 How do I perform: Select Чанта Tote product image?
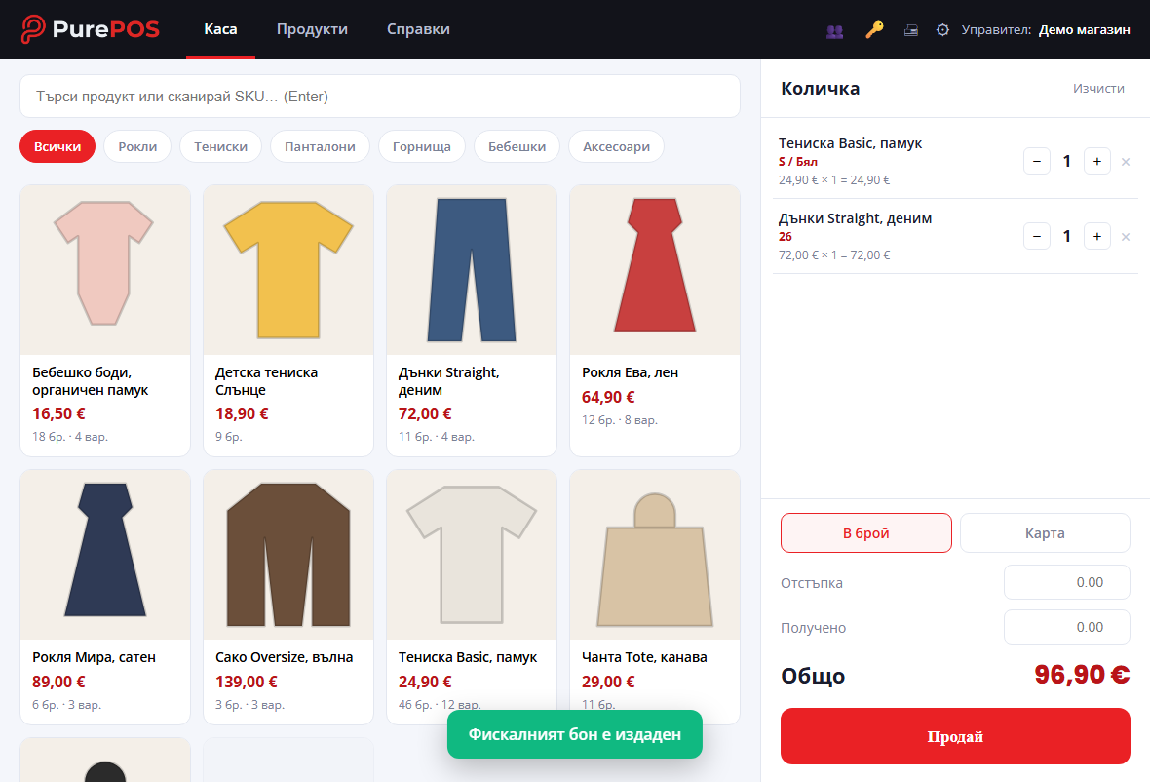point(655,555)
